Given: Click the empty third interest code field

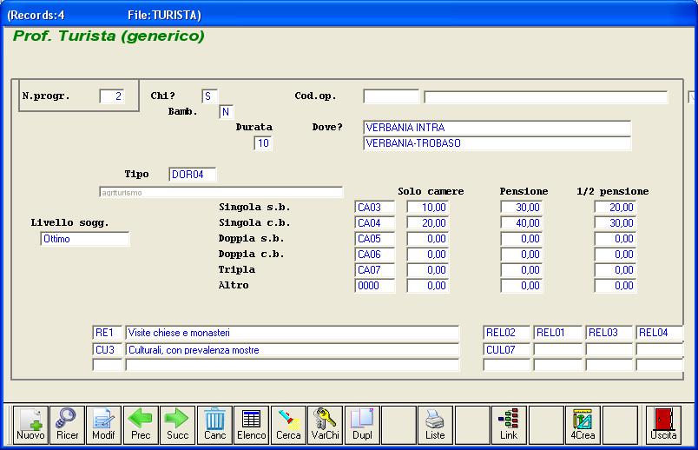Looking at the screenshot, I should point(108,365).
